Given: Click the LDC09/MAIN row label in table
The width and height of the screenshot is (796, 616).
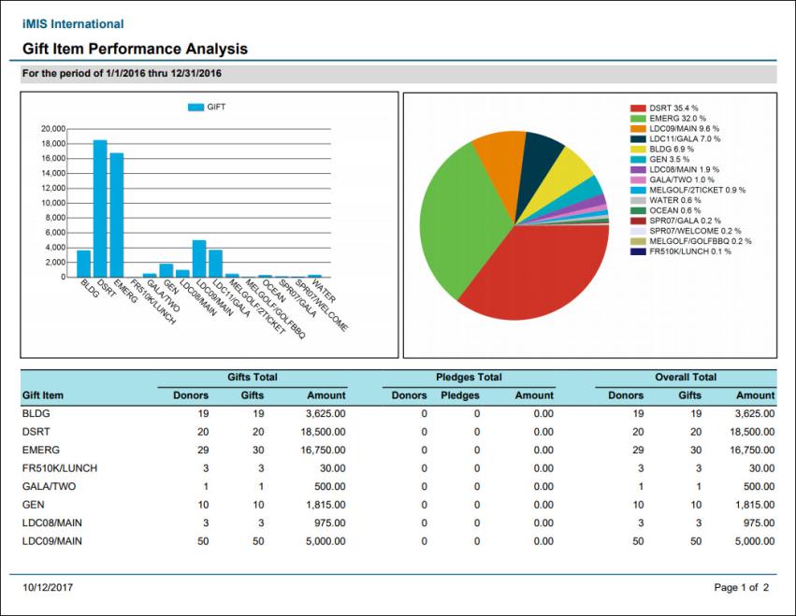Looking at the screenshot, I should pyautogui.click(x=51, y=541).
